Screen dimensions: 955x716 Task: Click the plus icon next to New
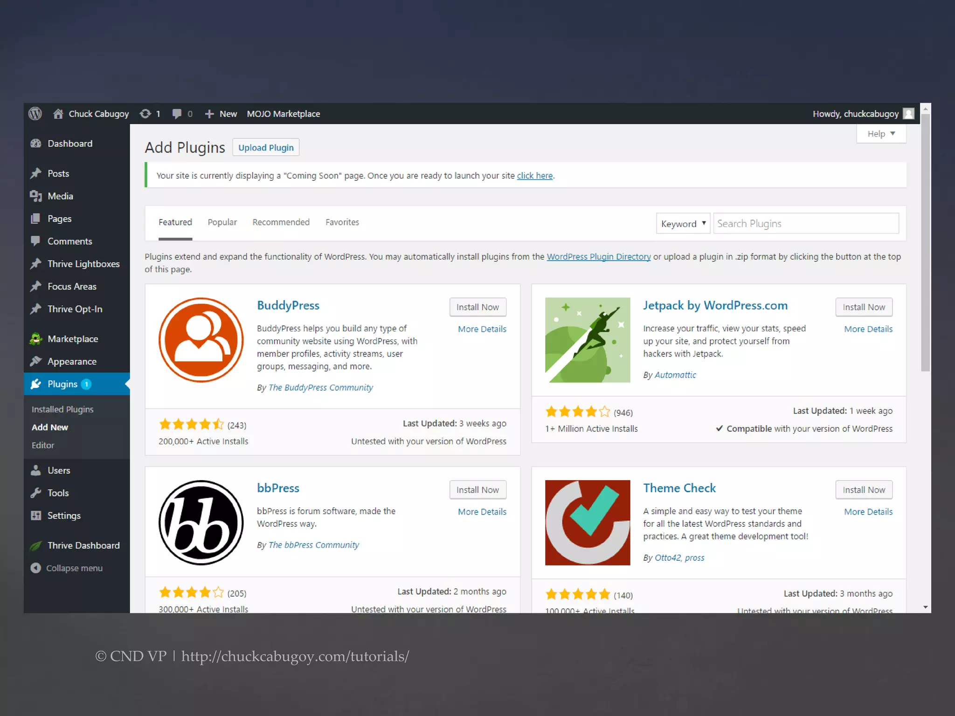pos(209,114)
